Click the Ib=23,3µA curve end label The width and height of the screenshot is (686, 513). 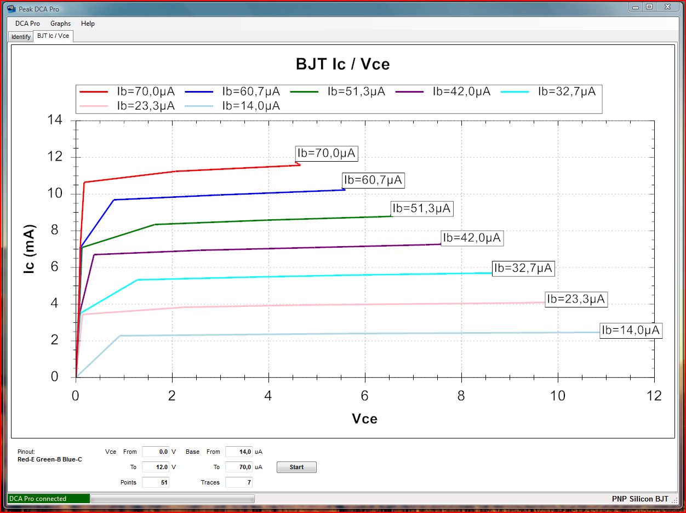point(576,299)
